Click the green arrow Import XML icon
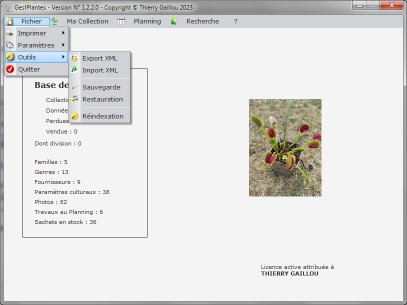This screenshot has width=407, height=305. coord(74,70)
